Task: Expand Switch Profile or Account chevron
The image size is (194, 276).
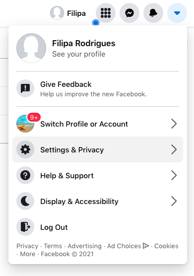Action: (x=174, y=124)
